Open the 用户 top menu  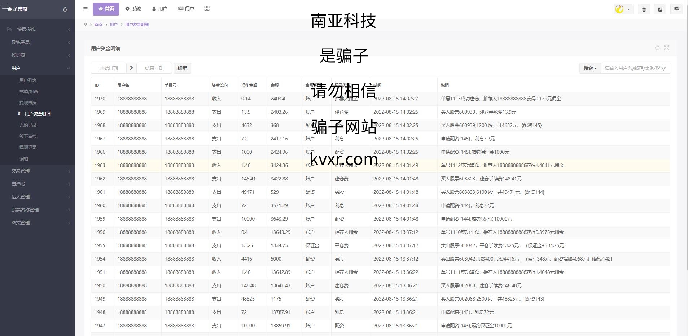click(x=160, y=9)
